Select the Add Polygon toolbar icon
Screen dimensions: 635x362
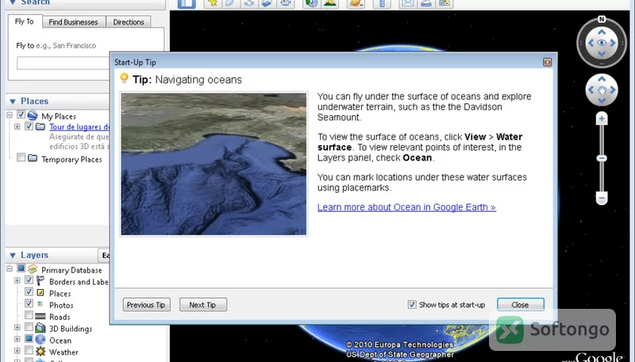230,3
